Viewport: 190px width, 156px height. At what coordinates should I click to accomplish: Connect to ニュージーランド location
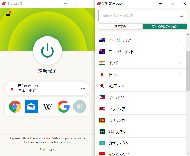click(121, 52)
